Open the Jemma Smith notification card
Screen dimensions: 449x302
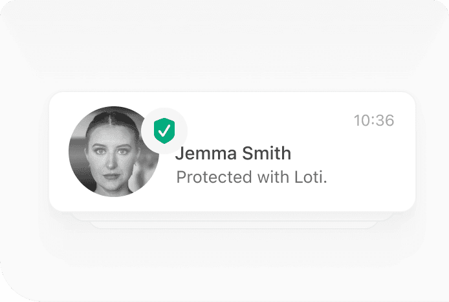point(232,152)
